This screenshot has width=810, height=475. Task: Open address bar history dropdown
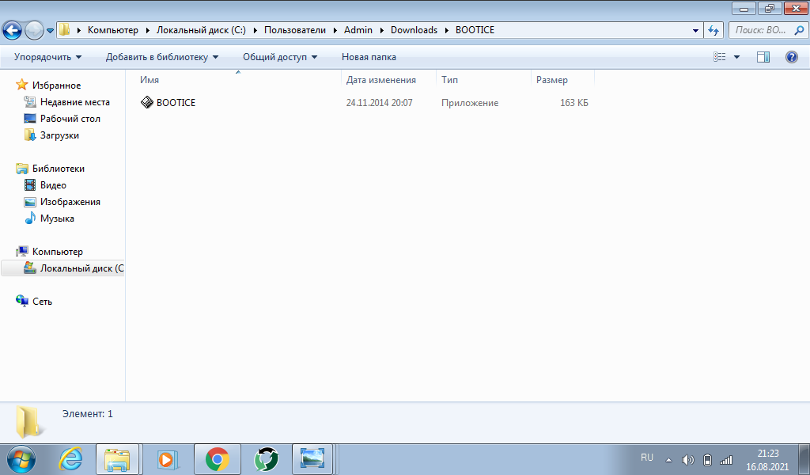click(695, 31)
